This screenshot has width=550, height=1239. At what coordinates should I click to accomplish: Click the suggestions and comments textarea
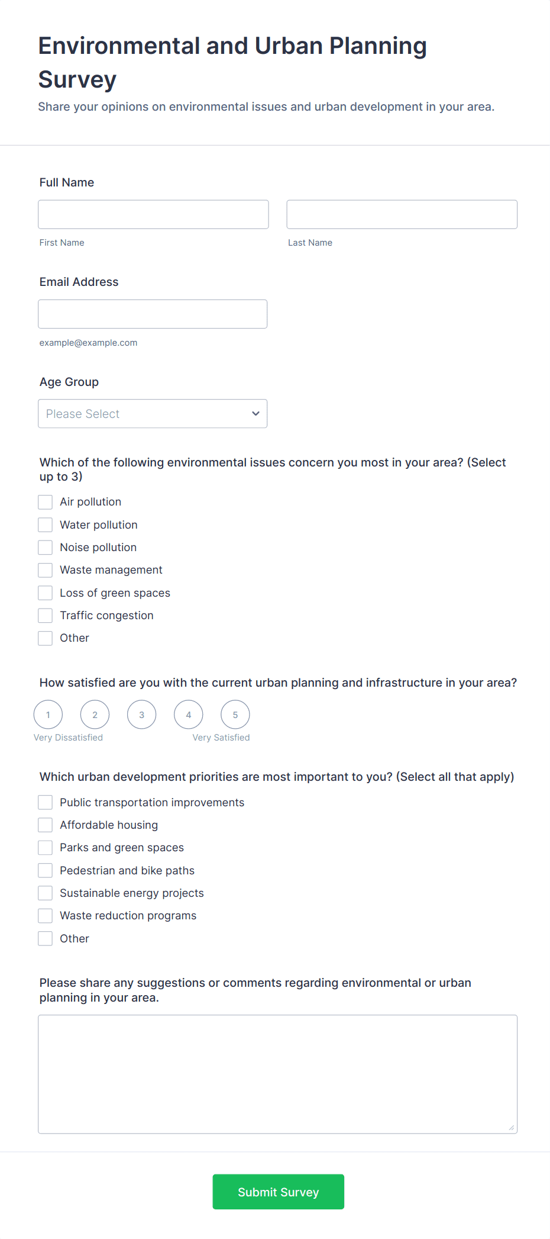[277, 1074]
